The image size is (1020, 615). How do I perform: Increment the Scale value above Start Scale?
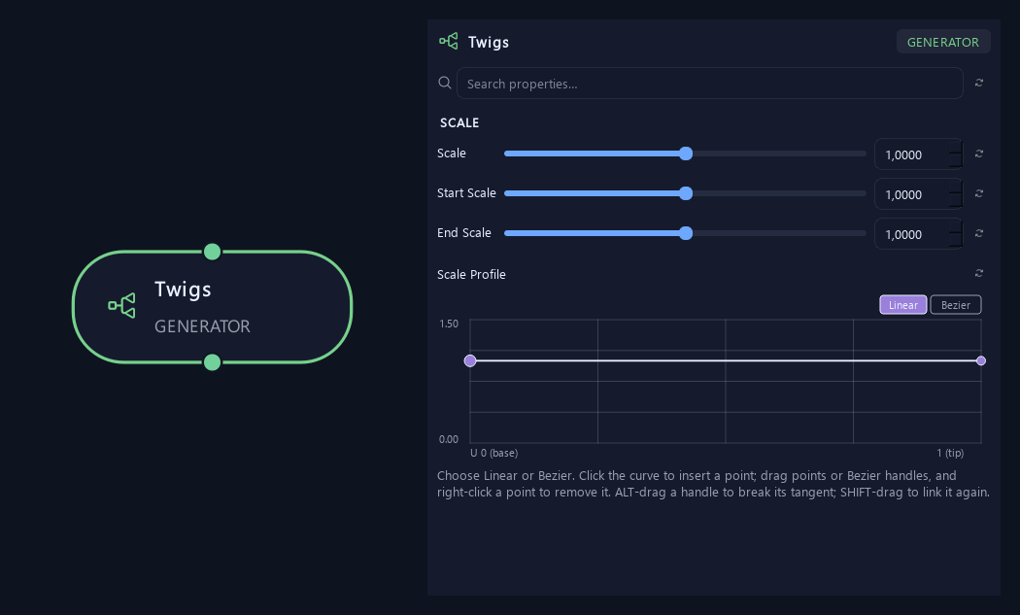(955, 147)
